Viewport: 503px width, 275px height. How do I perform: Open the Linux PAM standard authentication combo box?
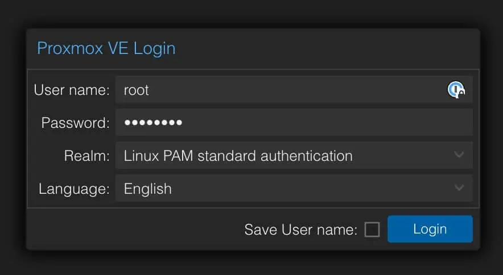(x=294, y=155)
